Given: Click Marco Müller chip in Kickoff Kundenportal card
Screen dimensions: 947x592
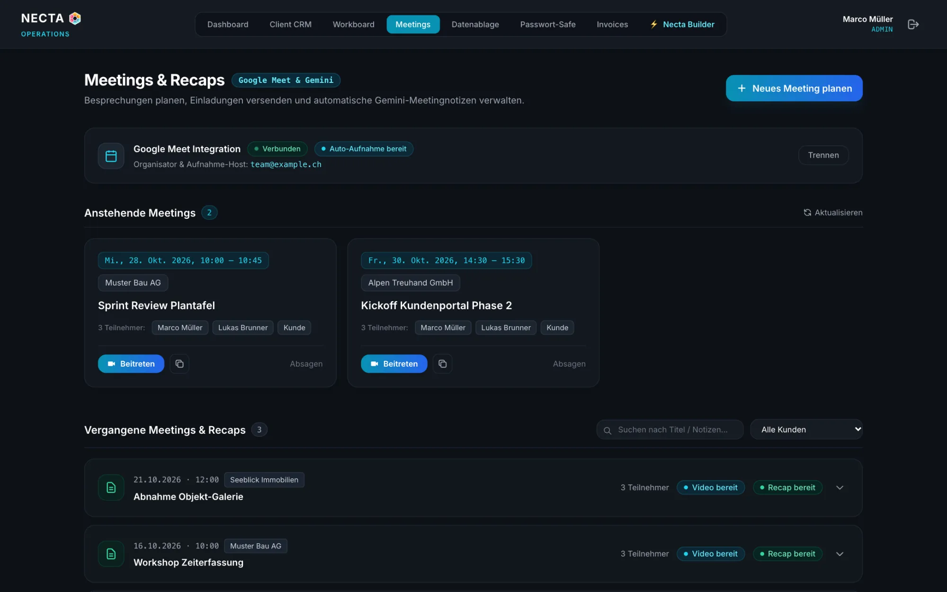Looking at the screenshot, I should coord(443,328).
